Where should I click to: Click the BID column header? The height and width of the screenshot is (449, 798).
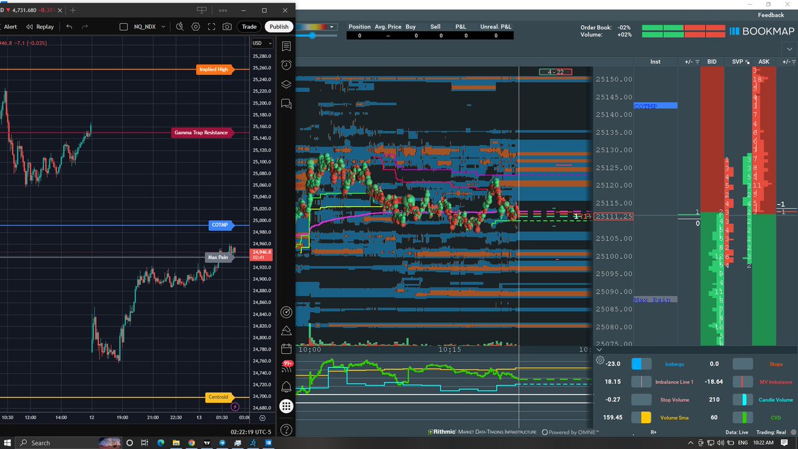712,62
